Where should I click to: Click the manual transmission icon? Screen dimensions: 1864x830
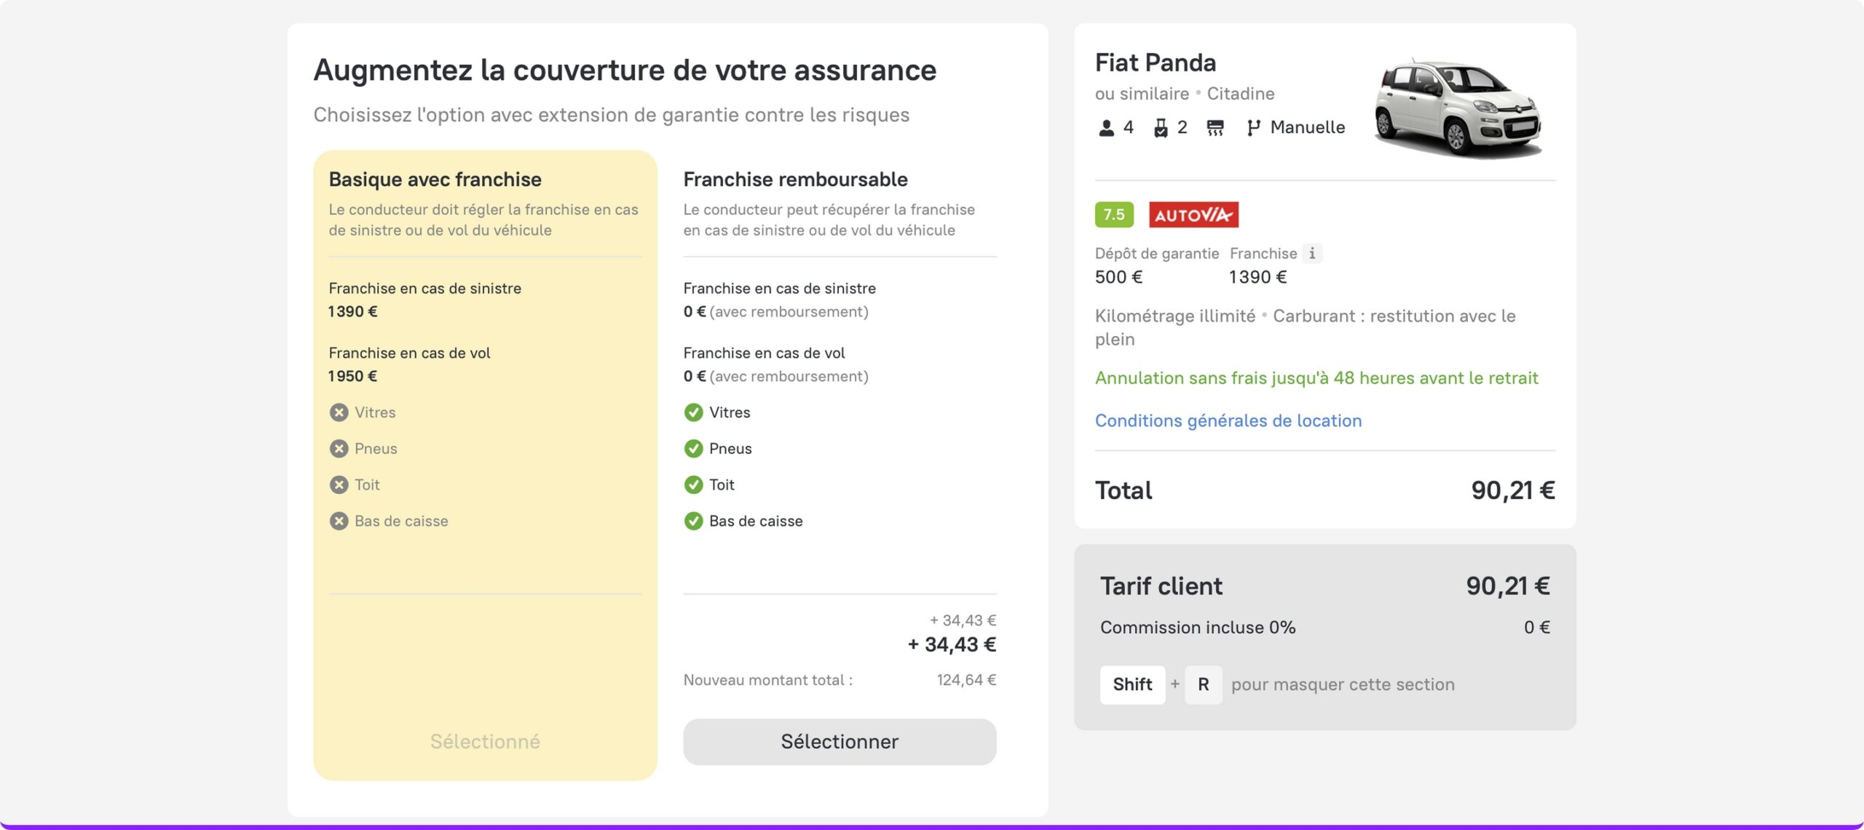(x=1252, y=128)
